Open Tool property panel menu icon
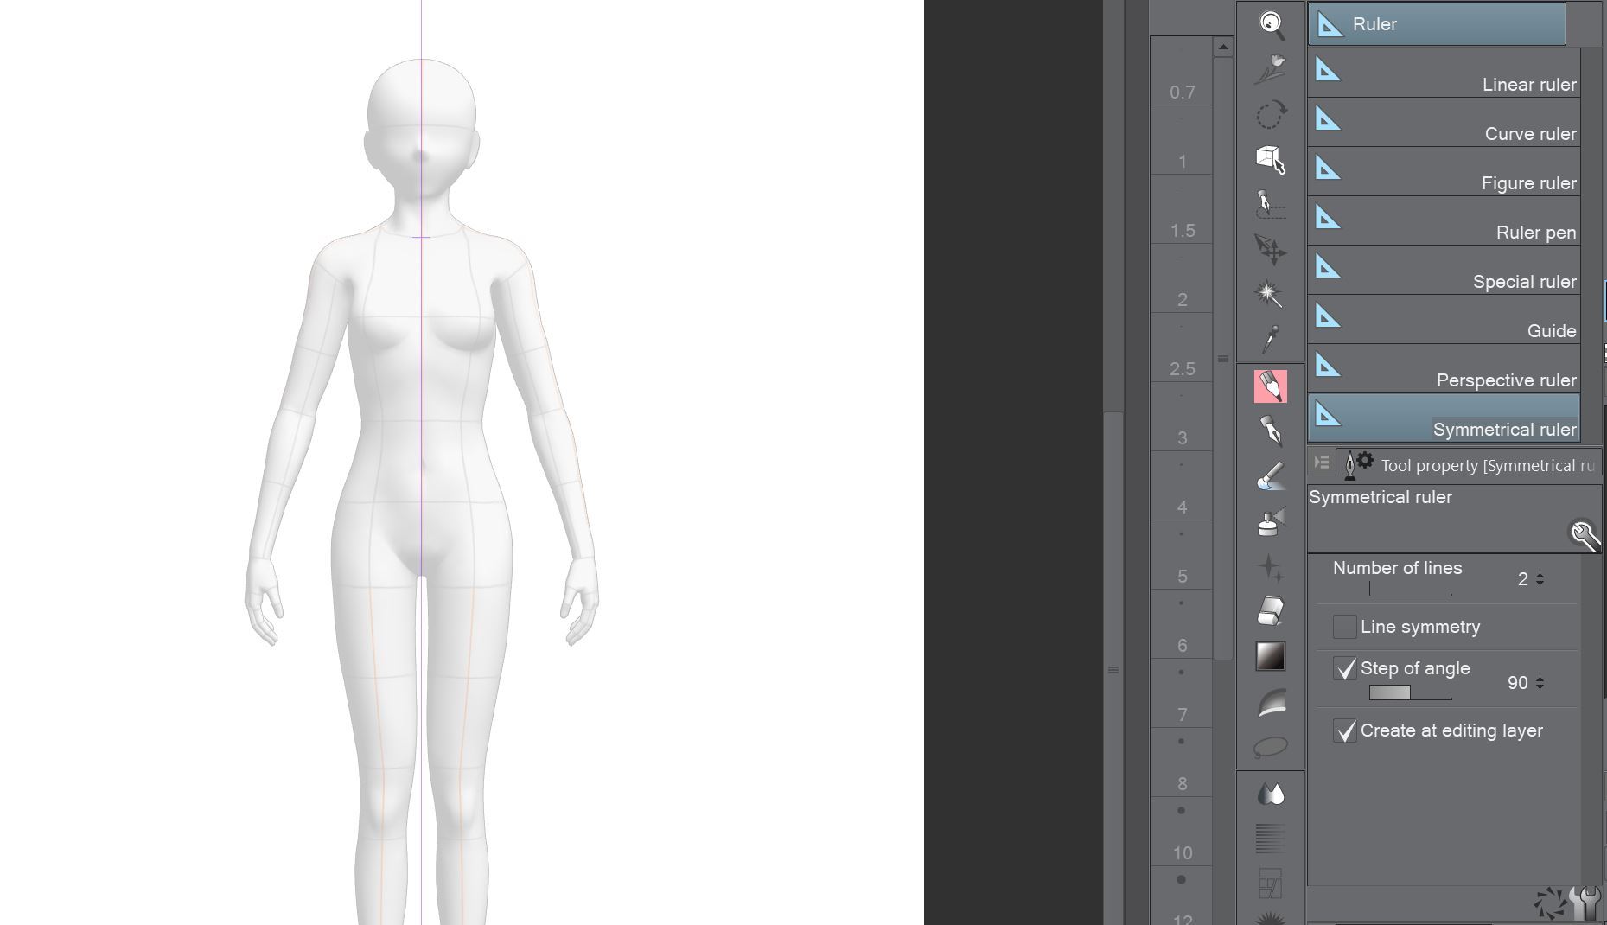Screen dimensions: 1607x925 click(x=1322, y=463)
